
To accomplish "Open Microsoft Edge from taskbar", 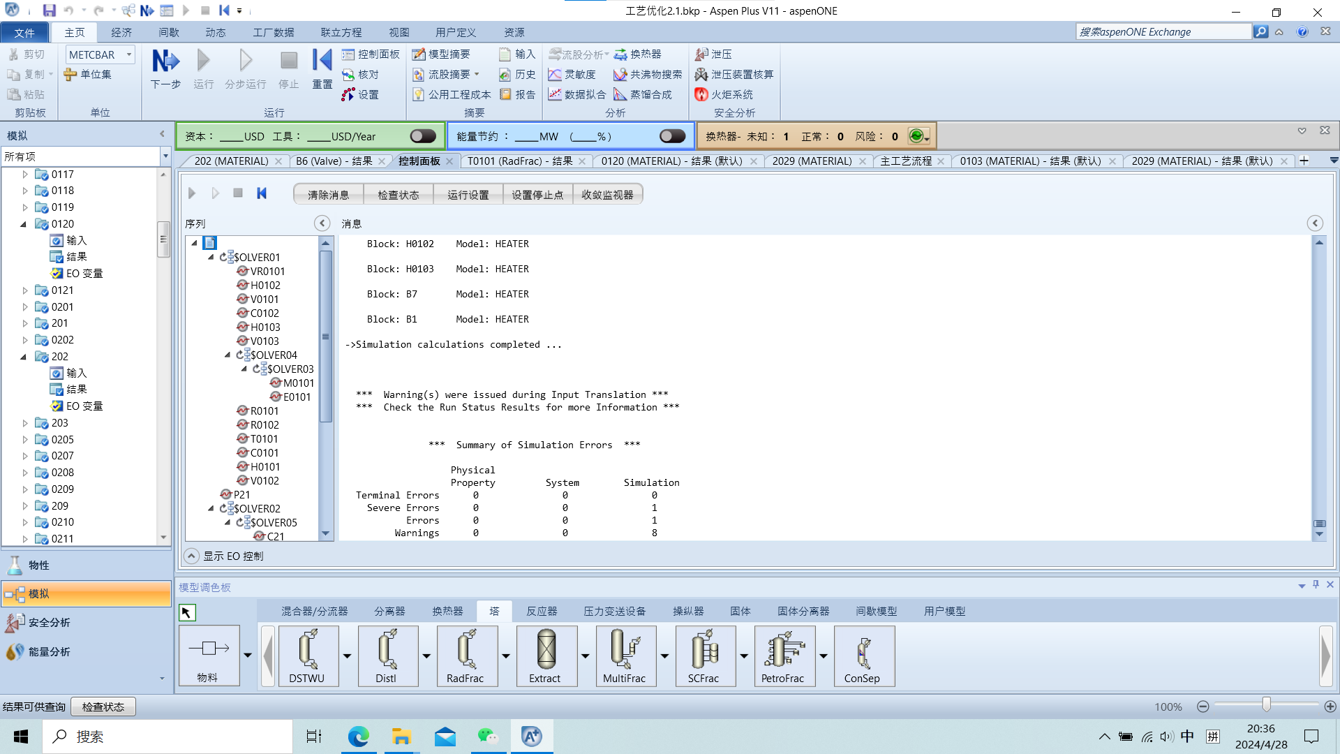I will pyautogui.click(x=359, y=737).
